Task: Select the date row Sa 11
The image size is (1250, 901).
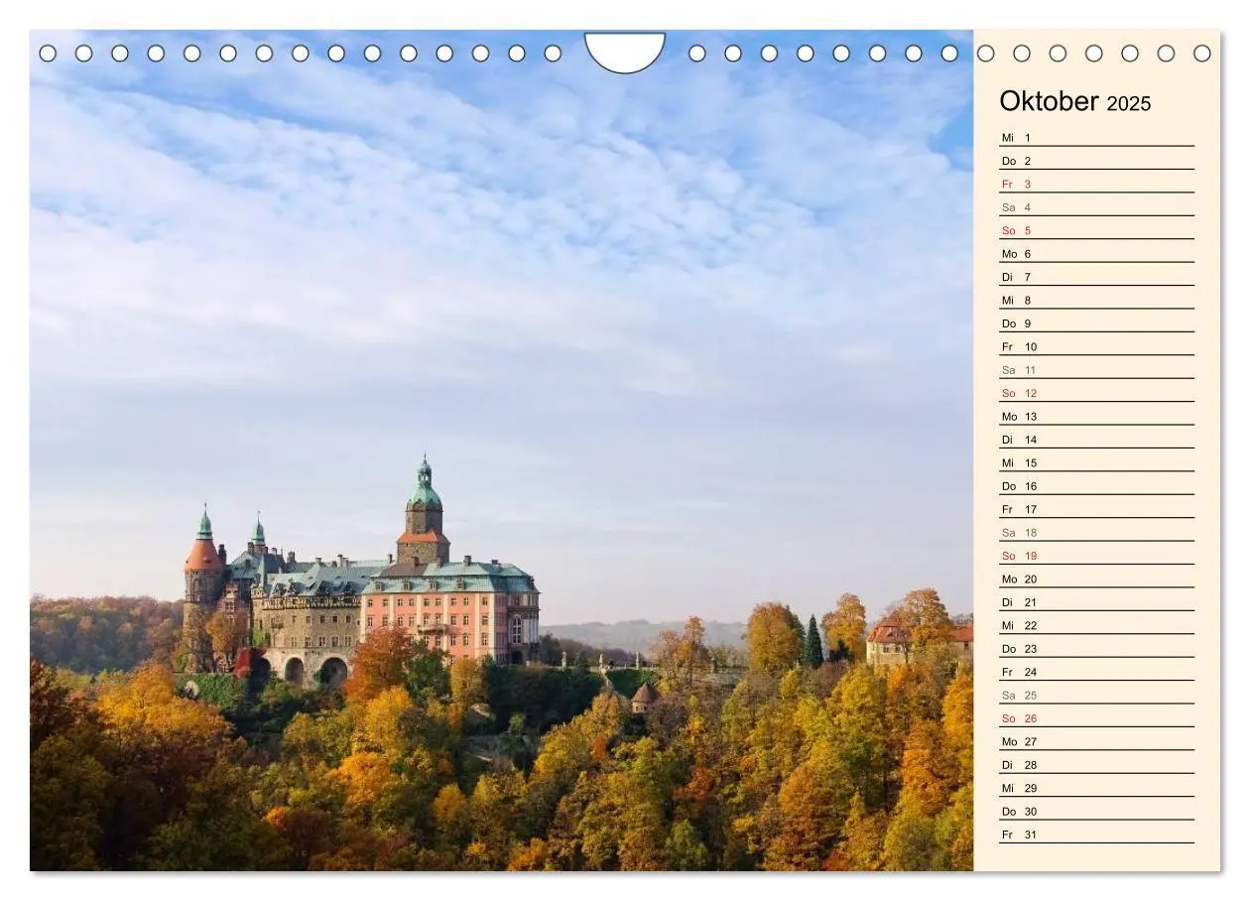Action: pyautogui.click(x=1096, y=369)
